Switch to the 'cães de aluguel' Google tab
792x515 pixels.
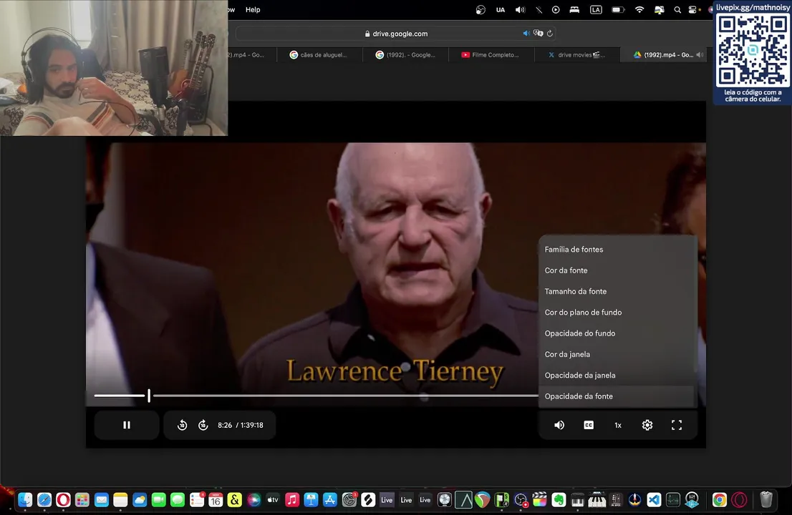pyautogui.click(x=319, y=55)
